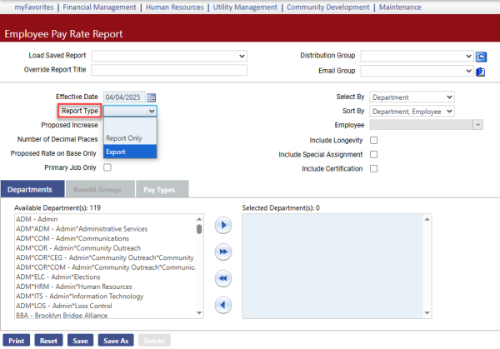Screen dimensions: 500x349
Task: Click the Available Departments scroll up arrow
Action: [x=199, y=219]
